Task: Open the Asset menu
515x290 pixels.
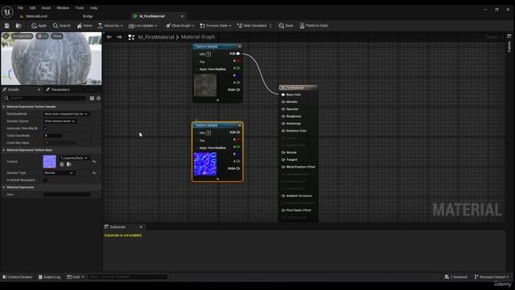Action: (46, 8)
